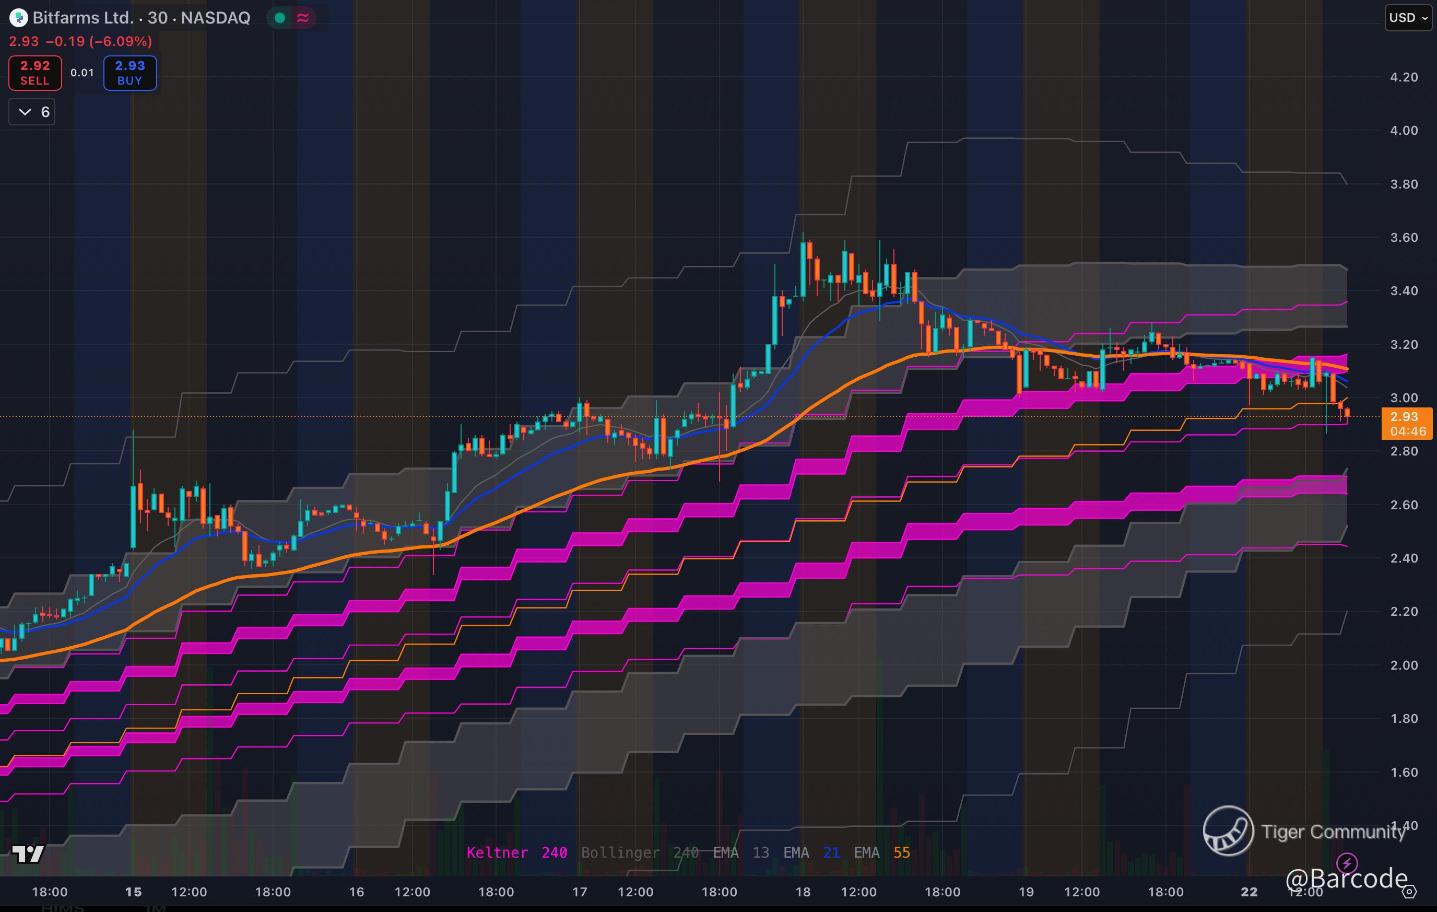The image size is (1437, 912).
Task: Expand the collapsed indicators legend showing 6
Action: click(32, 112)
